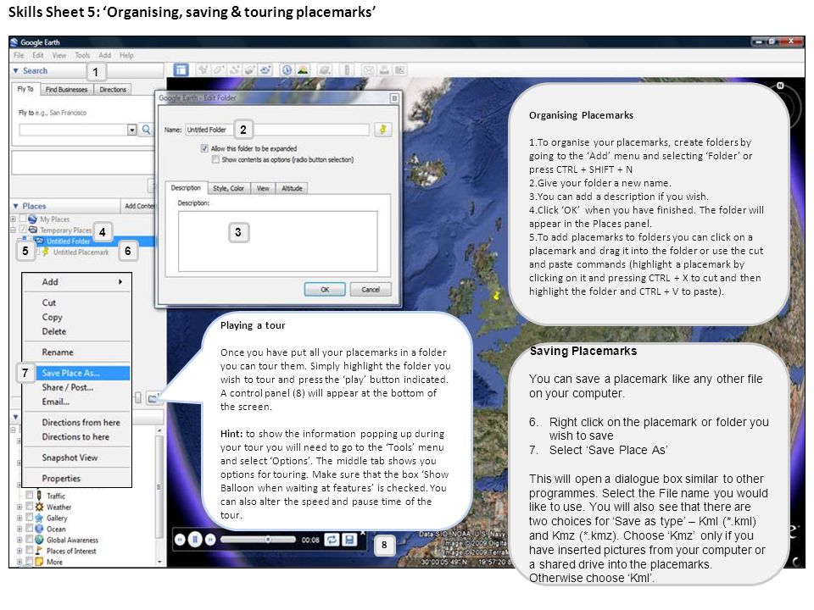Screen dimensions: 814x610
Task: Enable Places of Interest layer checkbox
Action: (30, 551)
